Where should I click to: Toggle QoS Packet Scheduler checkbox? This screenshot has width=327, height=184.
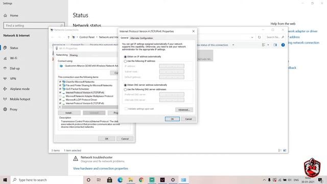[60, 89]
